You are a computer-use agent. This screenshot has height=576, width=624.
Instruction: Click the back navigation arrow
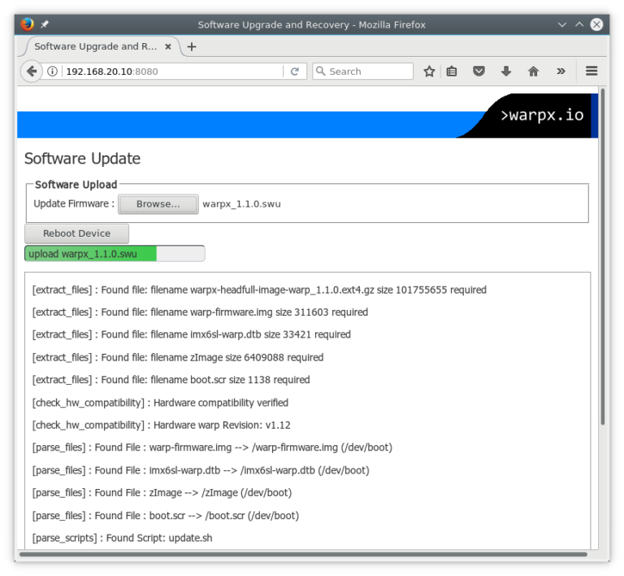(x=32, y=72)
